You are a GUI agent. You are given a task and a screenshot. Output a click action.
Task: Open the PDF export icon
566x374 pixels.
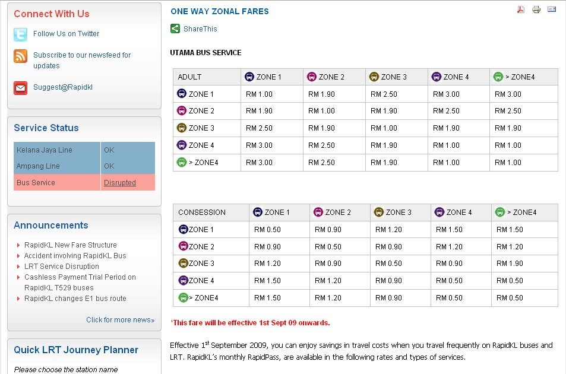click(x=520, y=9)
